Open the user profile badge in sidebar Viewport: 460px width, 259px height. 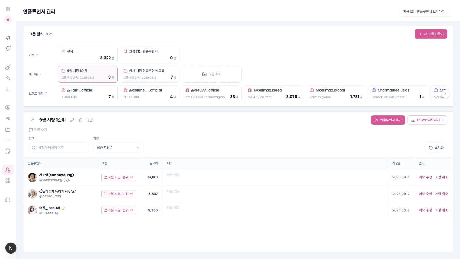coord(8,20)
